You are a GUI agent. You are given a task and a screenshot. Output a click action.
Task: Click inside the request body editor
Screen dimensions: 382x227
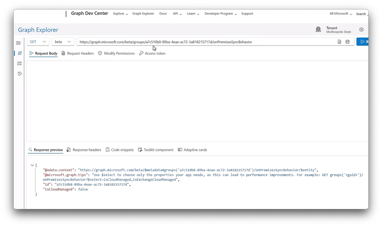point(197,101)
